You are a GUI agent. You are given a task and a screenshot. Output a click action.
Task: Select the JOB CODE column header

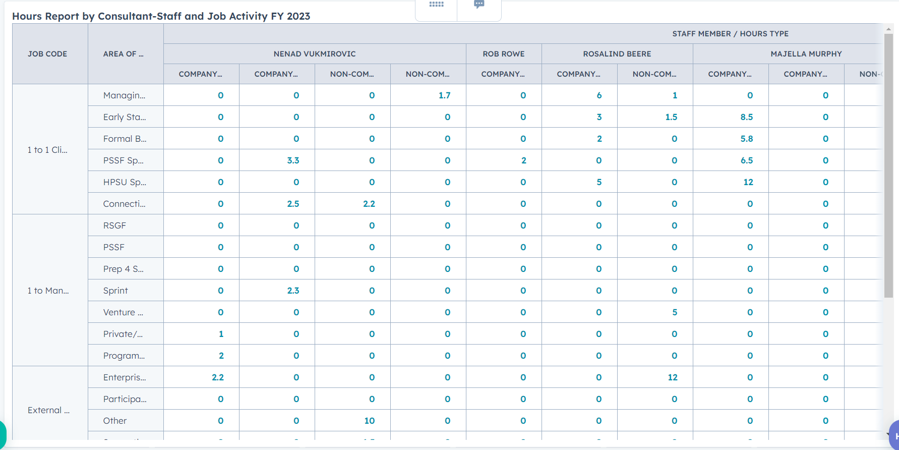tap(47, 54)
